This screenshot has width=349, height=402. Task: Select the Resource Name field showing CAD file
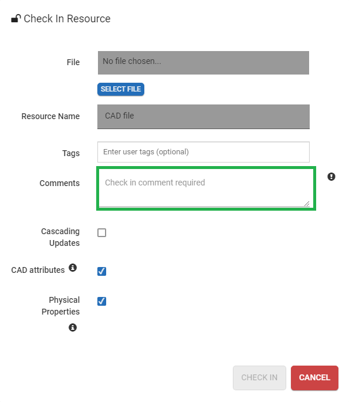(204, 117)
